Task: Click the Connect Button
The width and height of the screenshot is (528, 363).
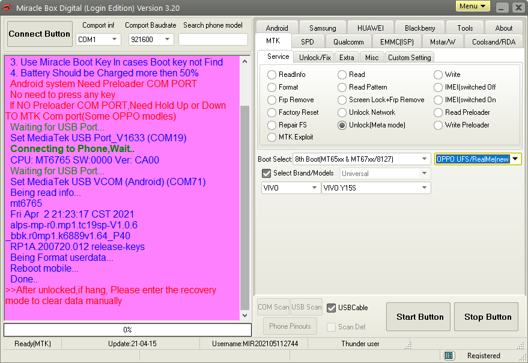Action: (40, 34)
